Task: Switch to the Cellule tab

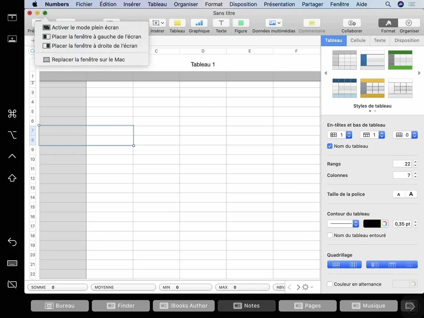Action: tap(358, 40)
